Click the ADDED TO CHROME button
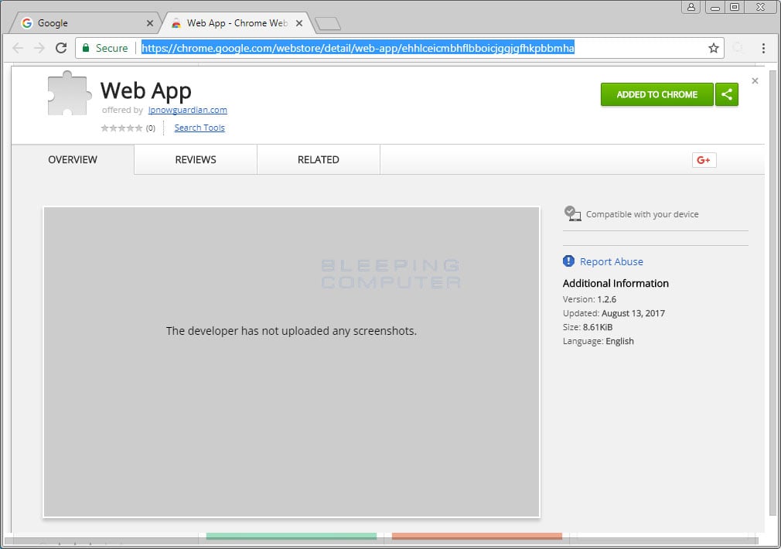Viewport: 781px width, 549px height. tap(657, 94)
